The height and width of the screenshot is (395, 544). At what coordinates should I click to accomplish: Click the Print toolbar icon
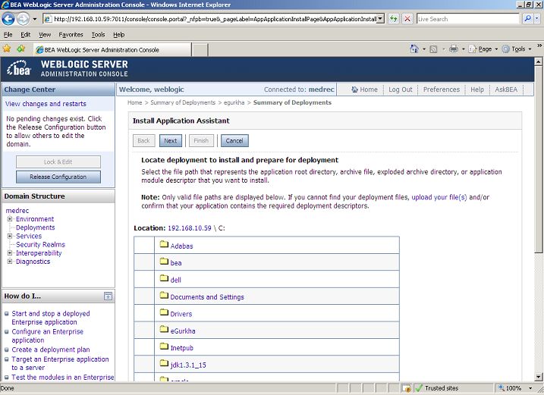click(x=454, y=49)
